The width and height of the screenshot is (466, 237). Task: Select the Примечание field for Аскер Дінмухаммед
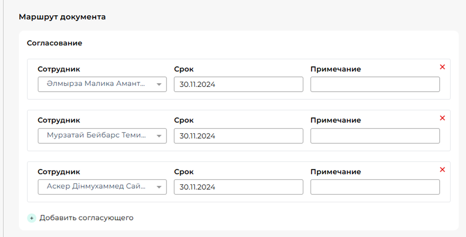[x=375, y=187]
